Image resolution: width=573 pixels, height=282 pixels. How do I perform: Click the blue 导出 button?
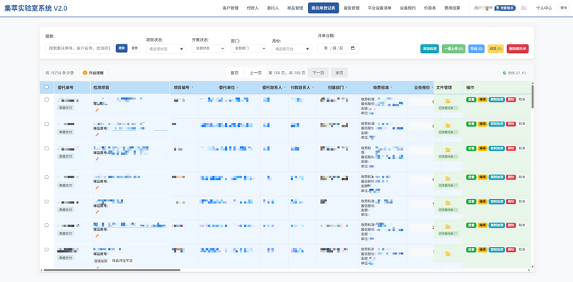pos(476,49)
